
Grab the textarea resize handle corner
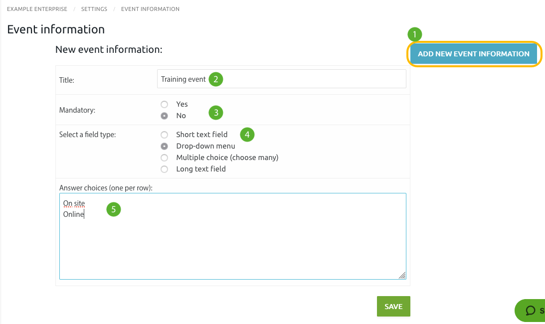click(x=402, y=275)
